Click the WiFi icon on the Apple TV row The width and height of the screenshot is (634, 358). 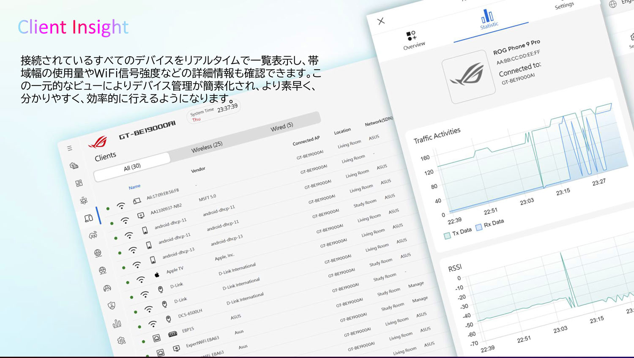(x=141, y=280)
